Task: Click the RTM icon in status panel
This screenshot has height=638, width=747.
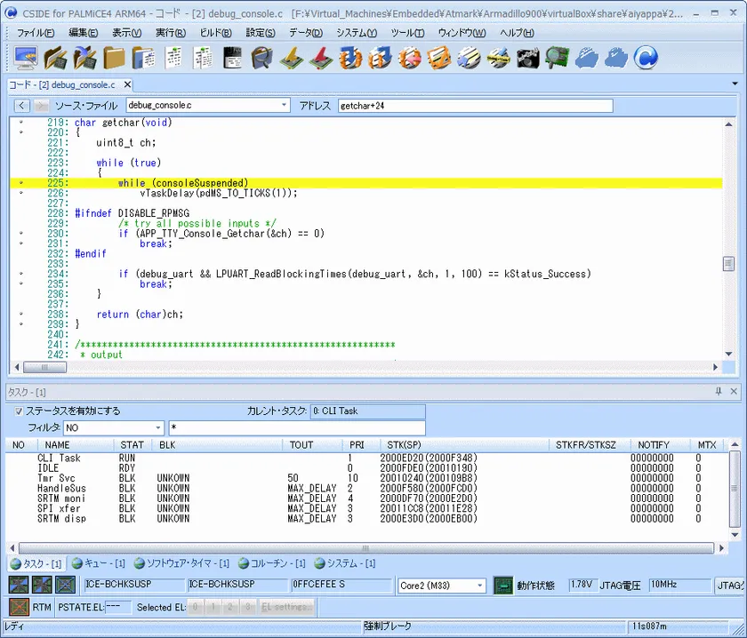Action: [x=20, y=607]
